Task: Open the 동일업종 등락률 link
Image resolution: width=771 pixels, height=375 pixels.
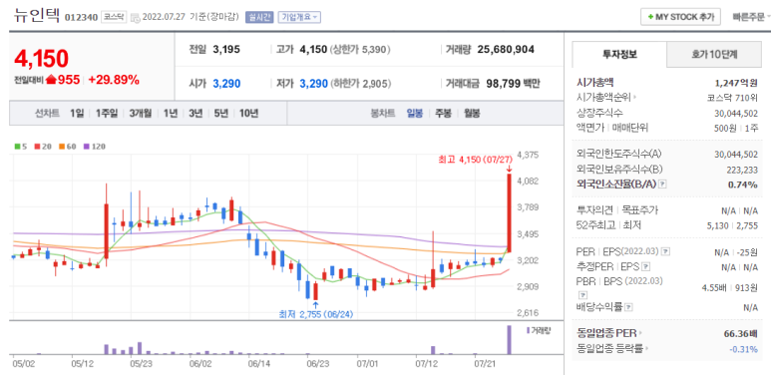Action: point(612,349)
